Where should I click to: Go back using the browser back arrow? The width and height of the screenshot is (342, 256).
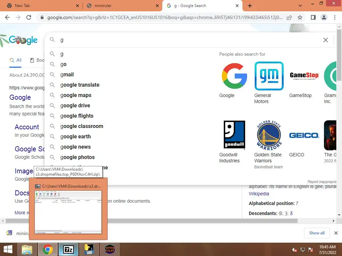7,17
